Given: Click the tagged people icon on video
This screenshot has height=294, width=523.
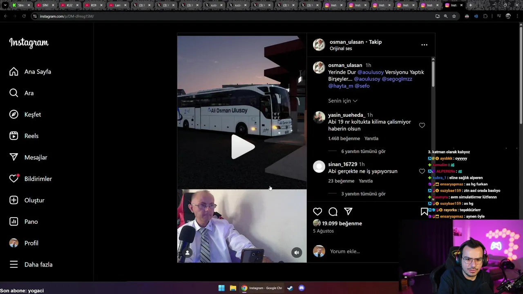Looking at the screenshot, I should click(x=187, y=253).
